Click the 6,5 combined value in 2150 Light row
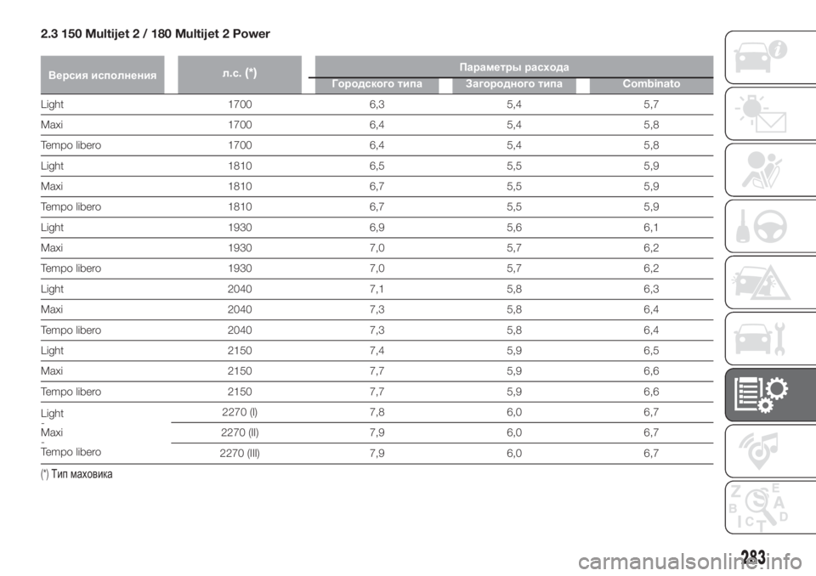The image size is (816, 576). (x=651, y=351)
